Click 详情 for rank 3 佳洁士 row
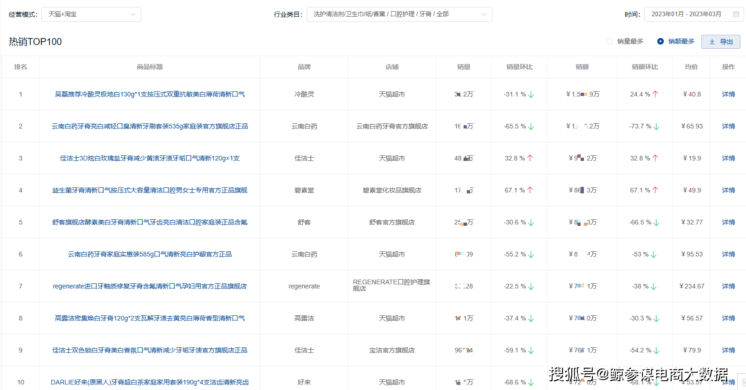This screenshot has height=390, width=746. point(728,158)
